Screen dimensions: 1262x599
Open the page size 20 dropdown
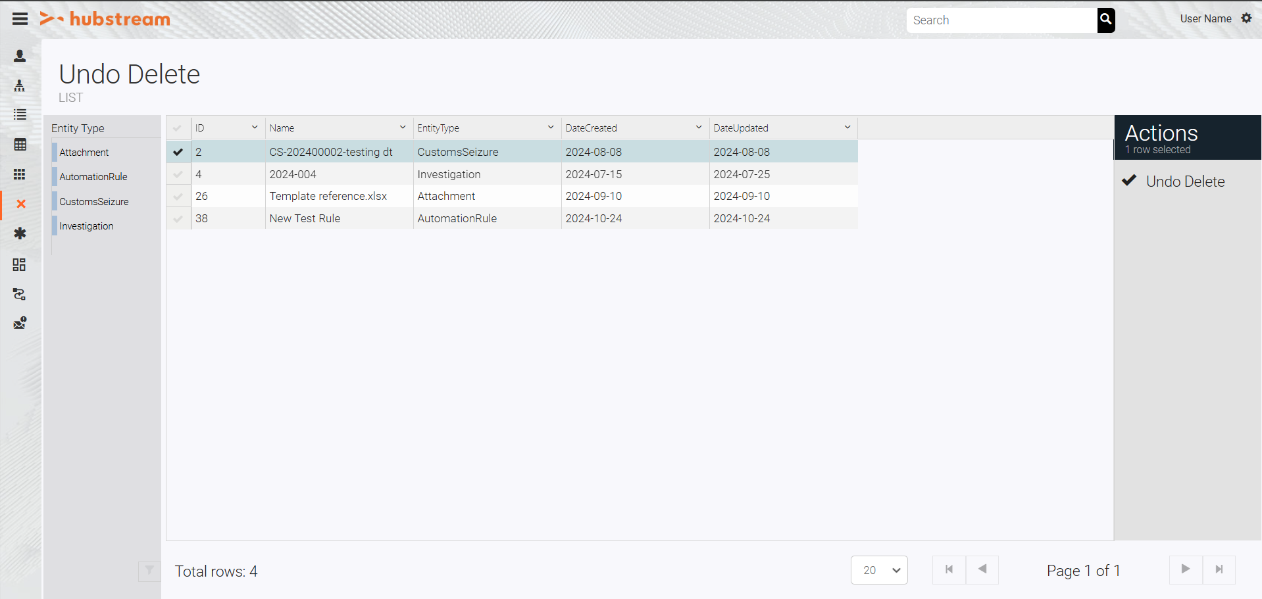[879, 570]
